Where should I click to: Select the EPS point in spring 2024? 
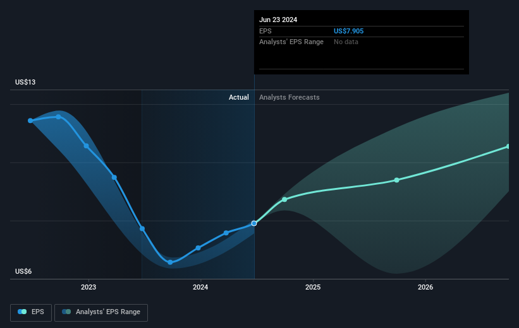pyautogui.click(x=226, y=233)
